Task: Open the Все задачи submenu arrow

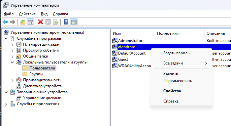Action: pos(206,63)
